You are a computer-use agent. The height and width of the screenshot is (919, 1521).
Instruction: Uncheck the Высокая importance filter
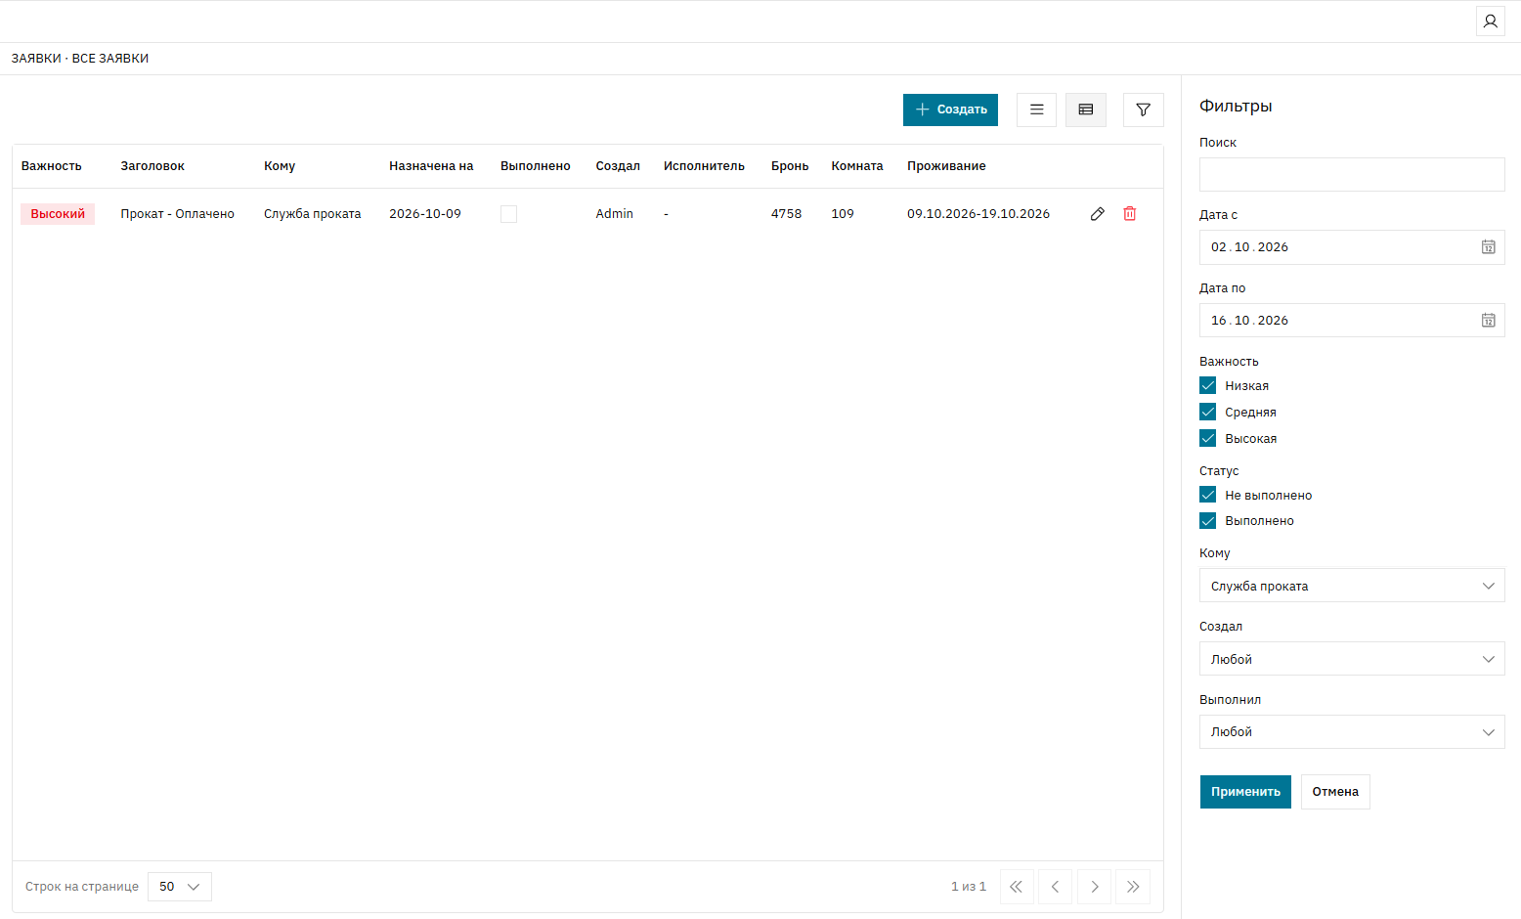tap(1208, 438)
